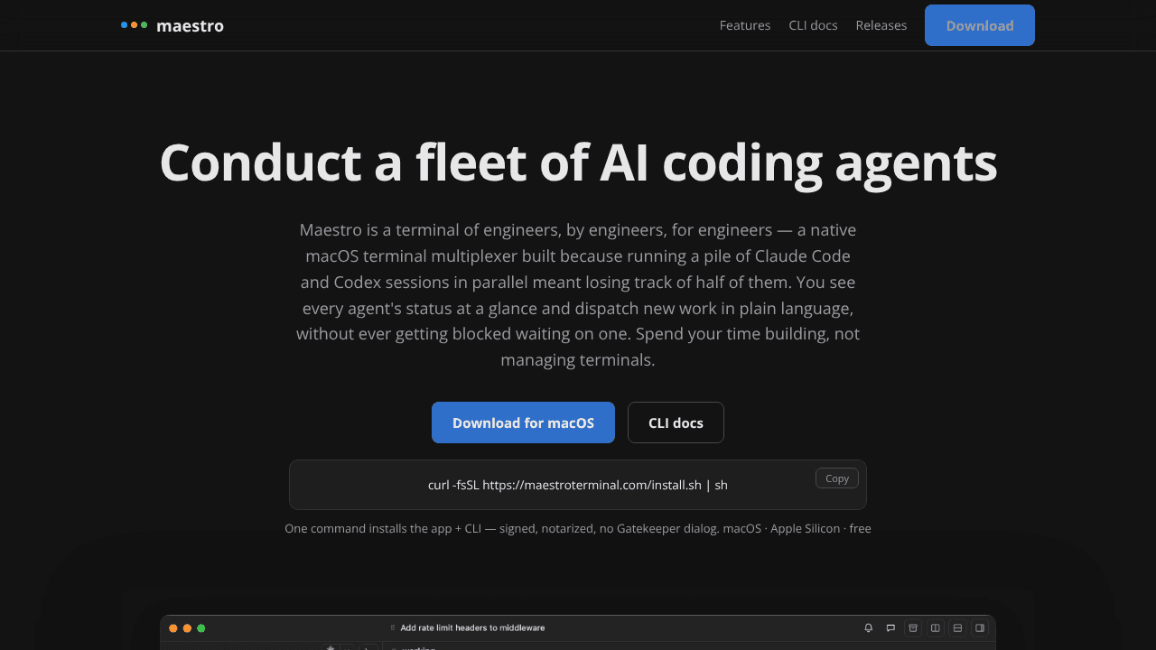Click the main headline 'Conduct a fleet of AI coding agents'
Screen dimensions: 1156x650
[x=578, y=162]
